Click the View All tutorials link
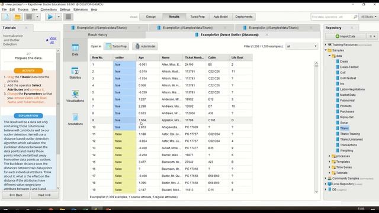 [53, 40]
